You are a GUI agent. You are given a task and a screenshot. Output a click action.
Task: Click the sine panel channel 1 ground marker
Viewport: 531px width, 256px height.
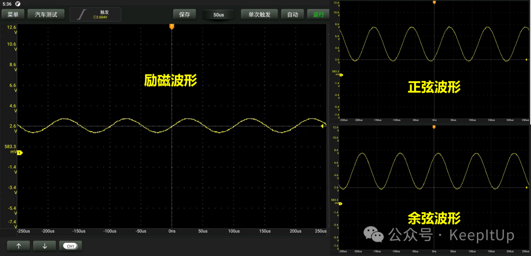click(x=341, y=75)
